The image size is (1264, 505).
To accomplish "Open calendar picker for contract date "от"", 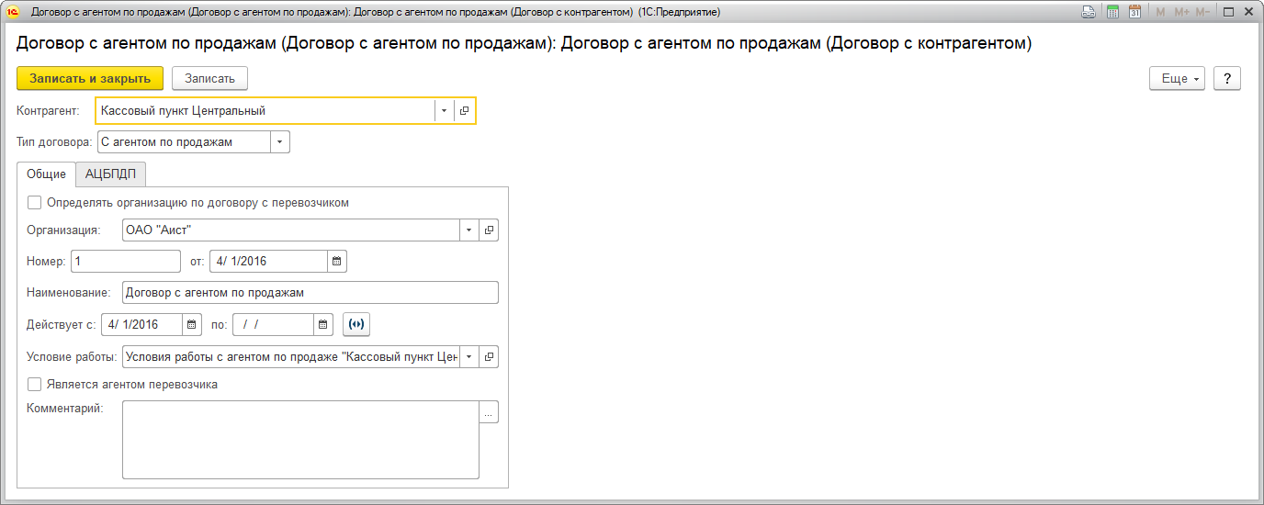I will coord(337,262).
